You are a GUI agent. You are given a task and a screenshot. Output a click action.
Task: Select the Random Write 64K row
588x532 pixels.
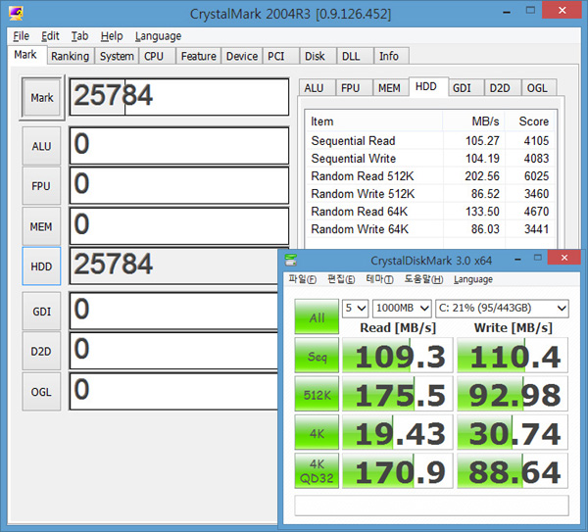(430, 229)
